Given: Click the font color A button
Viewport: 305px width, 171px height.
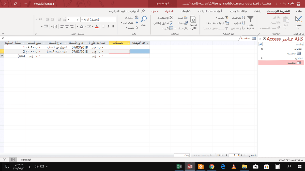Looking at the screenshot, I should pos(97,27).
